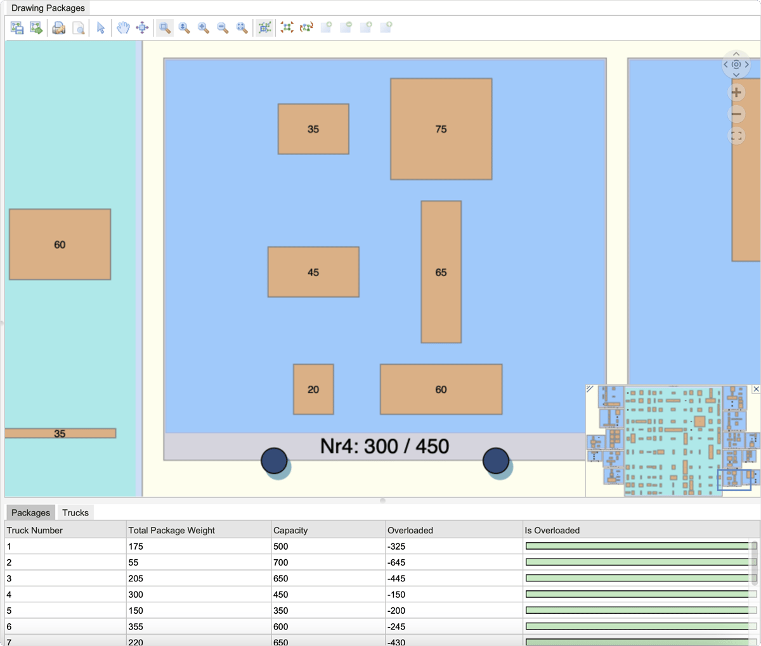The height and width of the screenshot is (646, 761).
Task: Activate the hand pan tool
Action: (123, 28)
